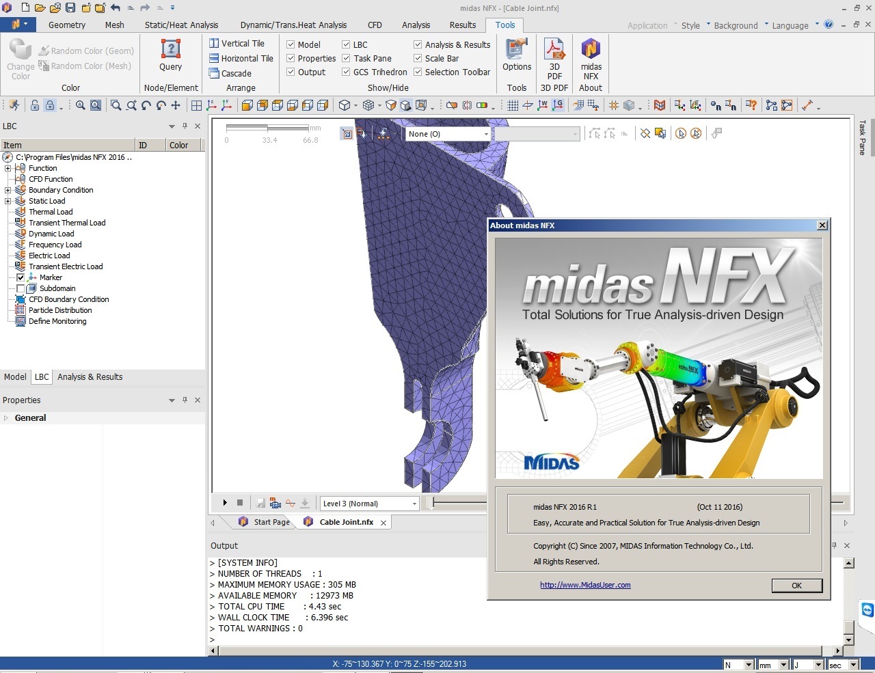Click the WCS coordinate axis icon
This screenshot has height=673, width=875.
(543, 105)
